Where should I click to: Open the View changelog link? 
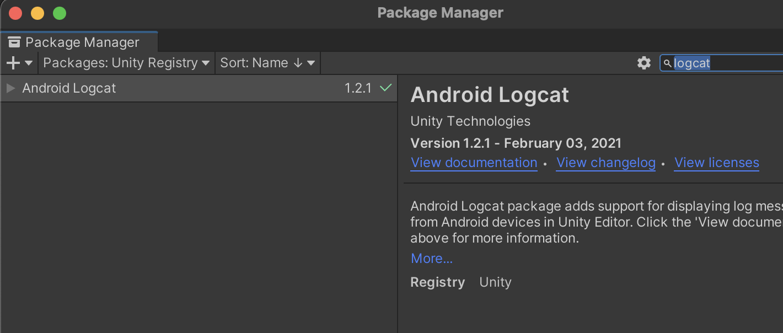click(x=605, y=163)
